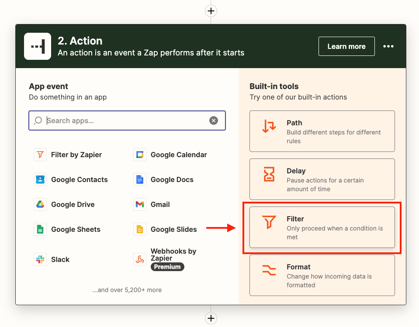Screen dimensions: 419x327
Task: Choose Google Drive app label
Action: (73, 204)
